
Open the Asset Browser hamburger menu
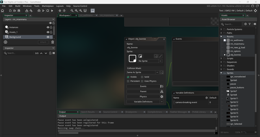(255, 24)
